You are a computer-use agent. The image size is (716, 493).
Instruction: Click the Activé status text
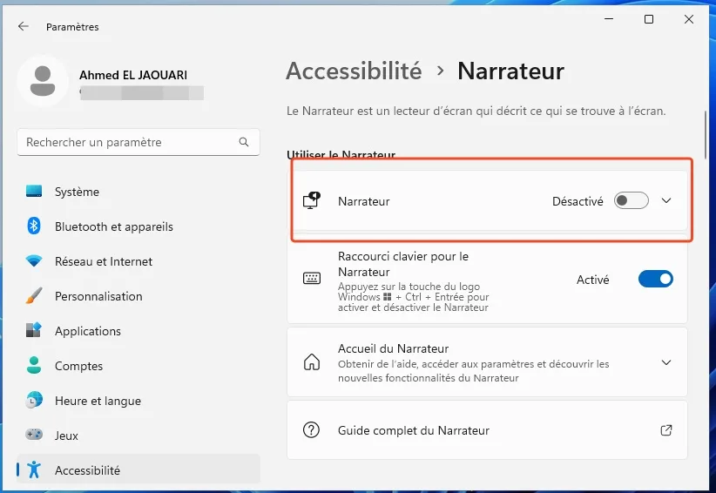point(592,280)
